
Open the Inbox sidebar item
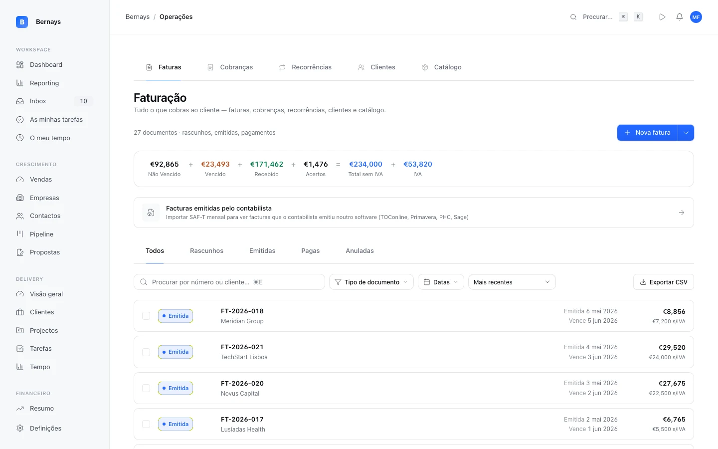pos(54,101)
